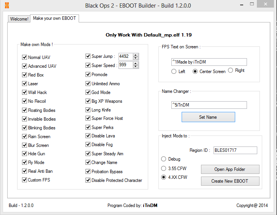Uncheck the Disable Fog option
Screen dimensions: 277x215
pyautogui.click(x=88, y=145)
